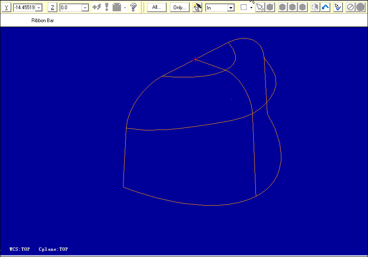Toggle the Y coordinate lock
368x257 pixels.
point(6,7)
